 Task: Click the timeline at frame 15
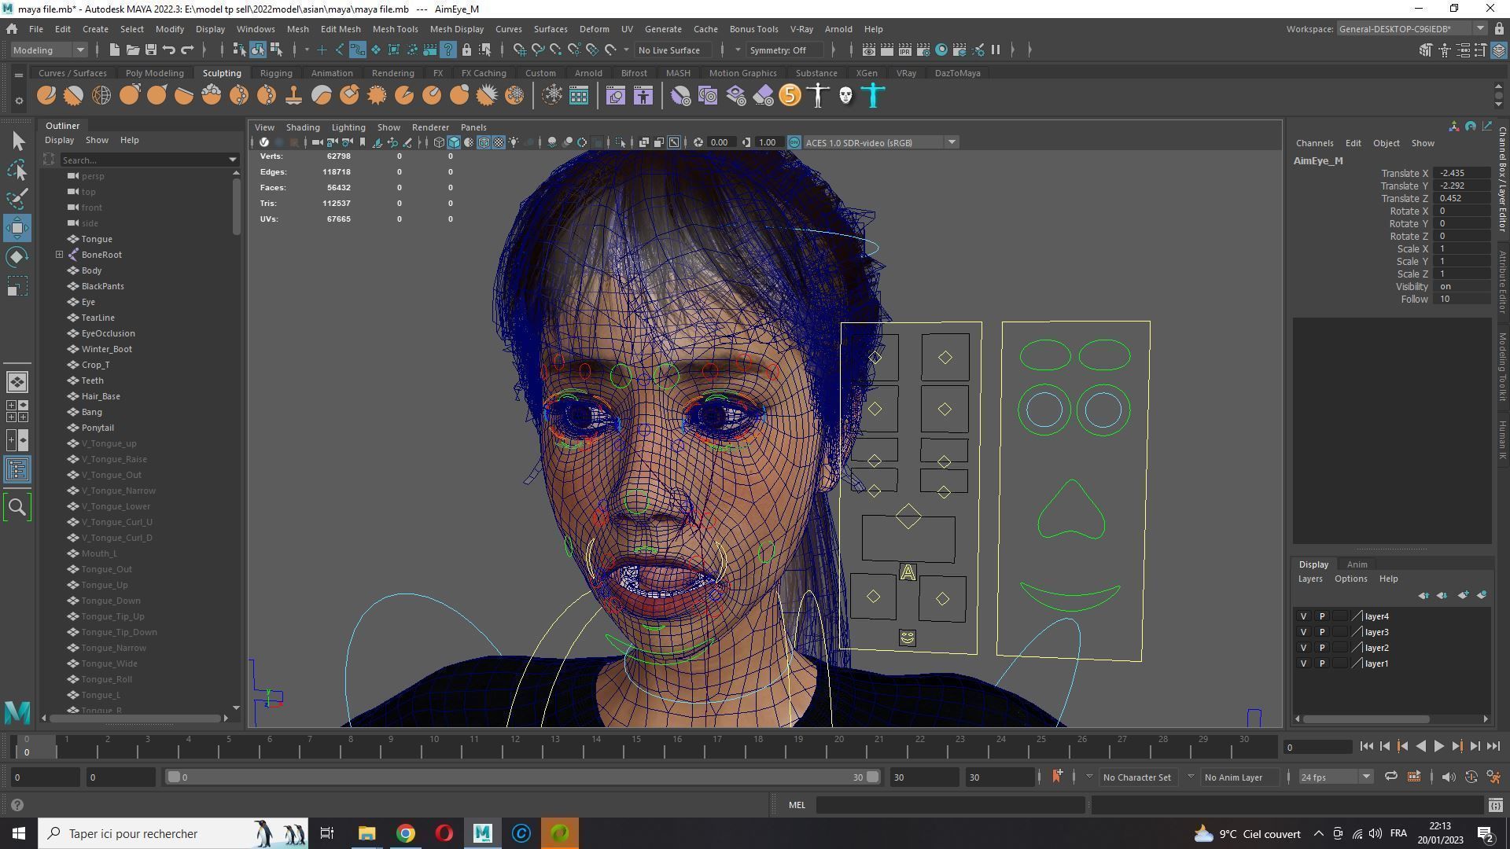(x=637, y=747)
